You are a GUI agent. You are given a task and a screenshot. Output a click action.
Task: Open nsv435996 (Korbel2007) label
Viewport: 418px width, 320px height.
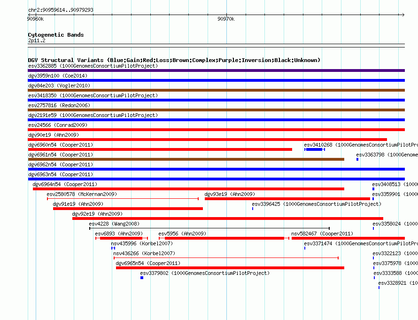pos(142,243)
